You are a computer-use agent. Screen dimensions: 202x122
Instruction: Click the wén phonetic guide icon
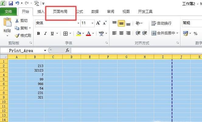[101, 33]
